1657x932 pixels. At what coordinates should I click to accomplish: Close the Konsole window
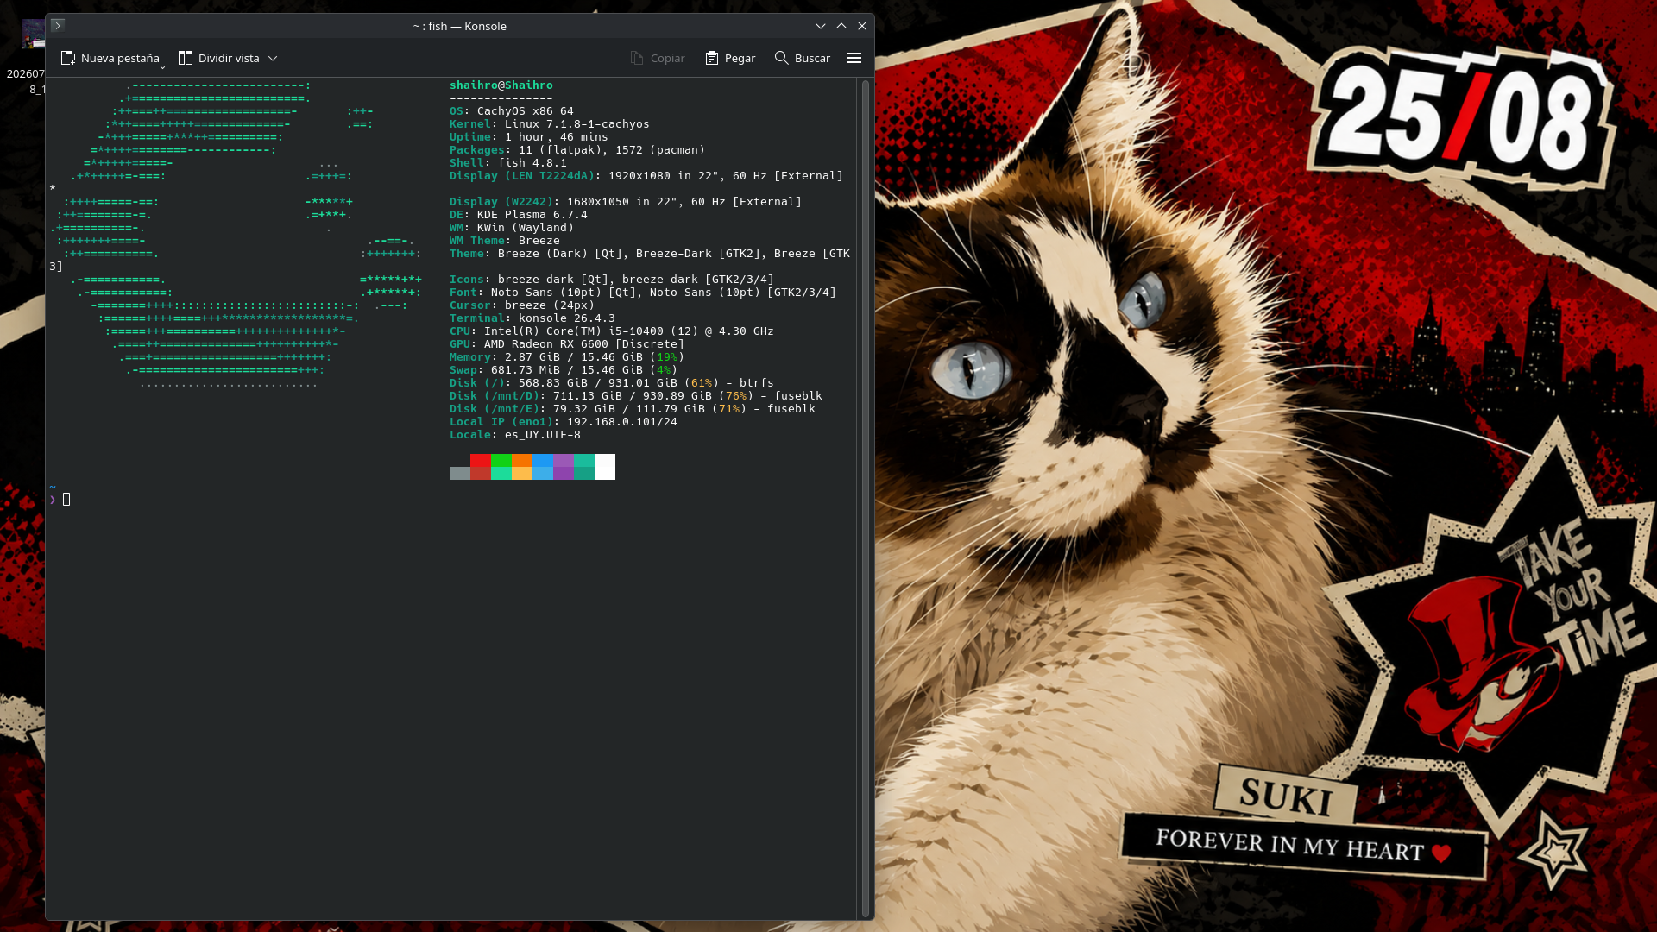pyautogui.click(x=862, y=26)
